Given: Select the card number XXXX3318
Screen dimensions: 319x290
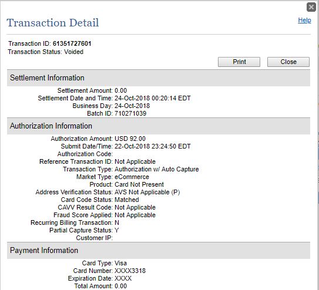Looking at the screenshot, I should coord(130,271).
